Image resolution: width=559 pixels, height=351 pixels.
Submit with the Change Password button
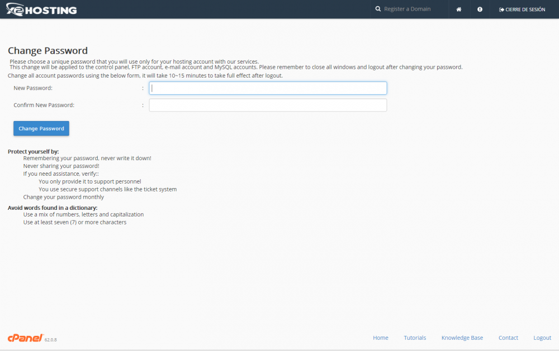(41, 128)
